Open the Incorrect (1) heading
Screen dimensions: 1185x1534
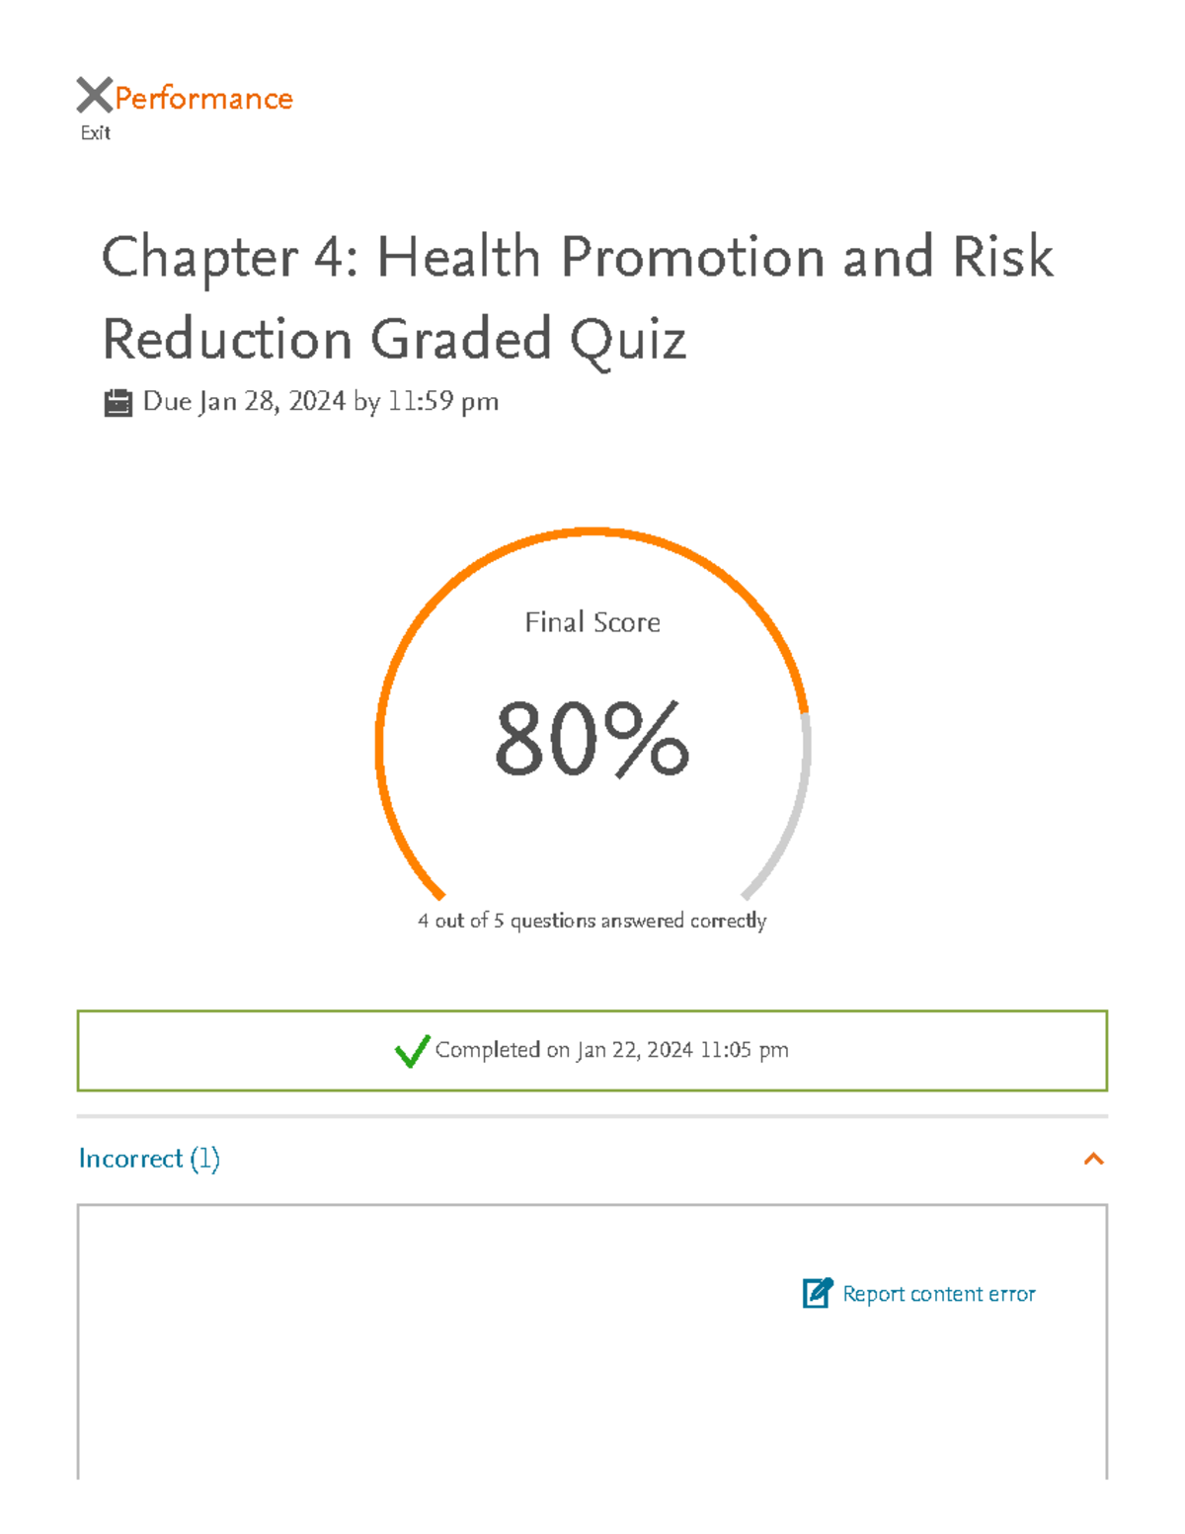point(150,1159)
